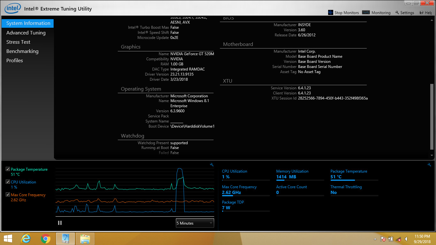Image resolution: width=436 pixels, height=245 pixels.
Task: Click driver version '23.21.13.9135'
Action: coord(182,74)
